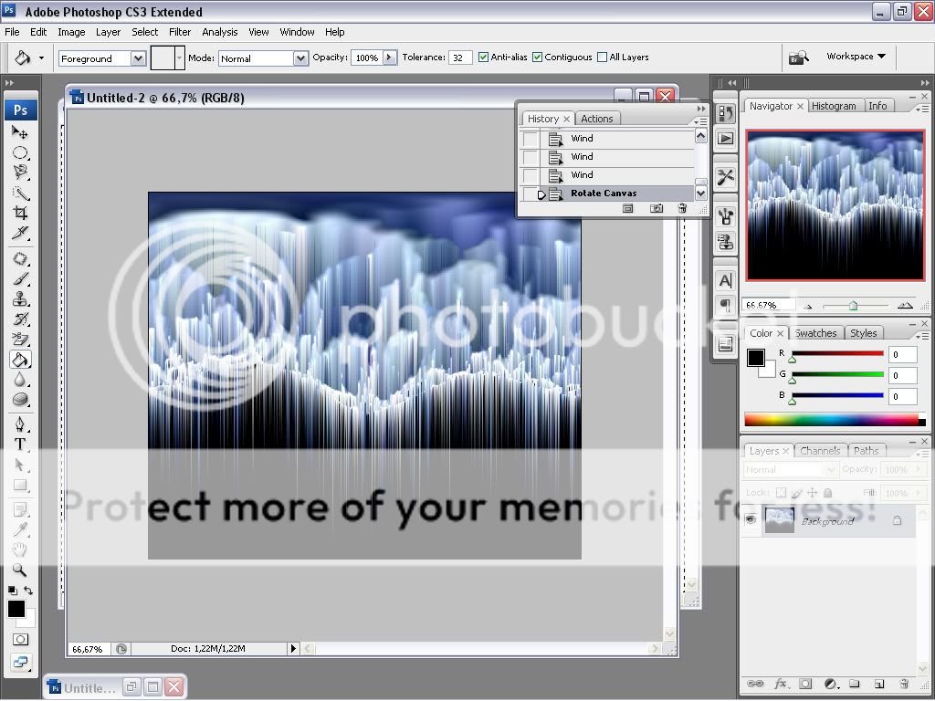Set history brush source on Rotate Canvas

pos(531,194)
